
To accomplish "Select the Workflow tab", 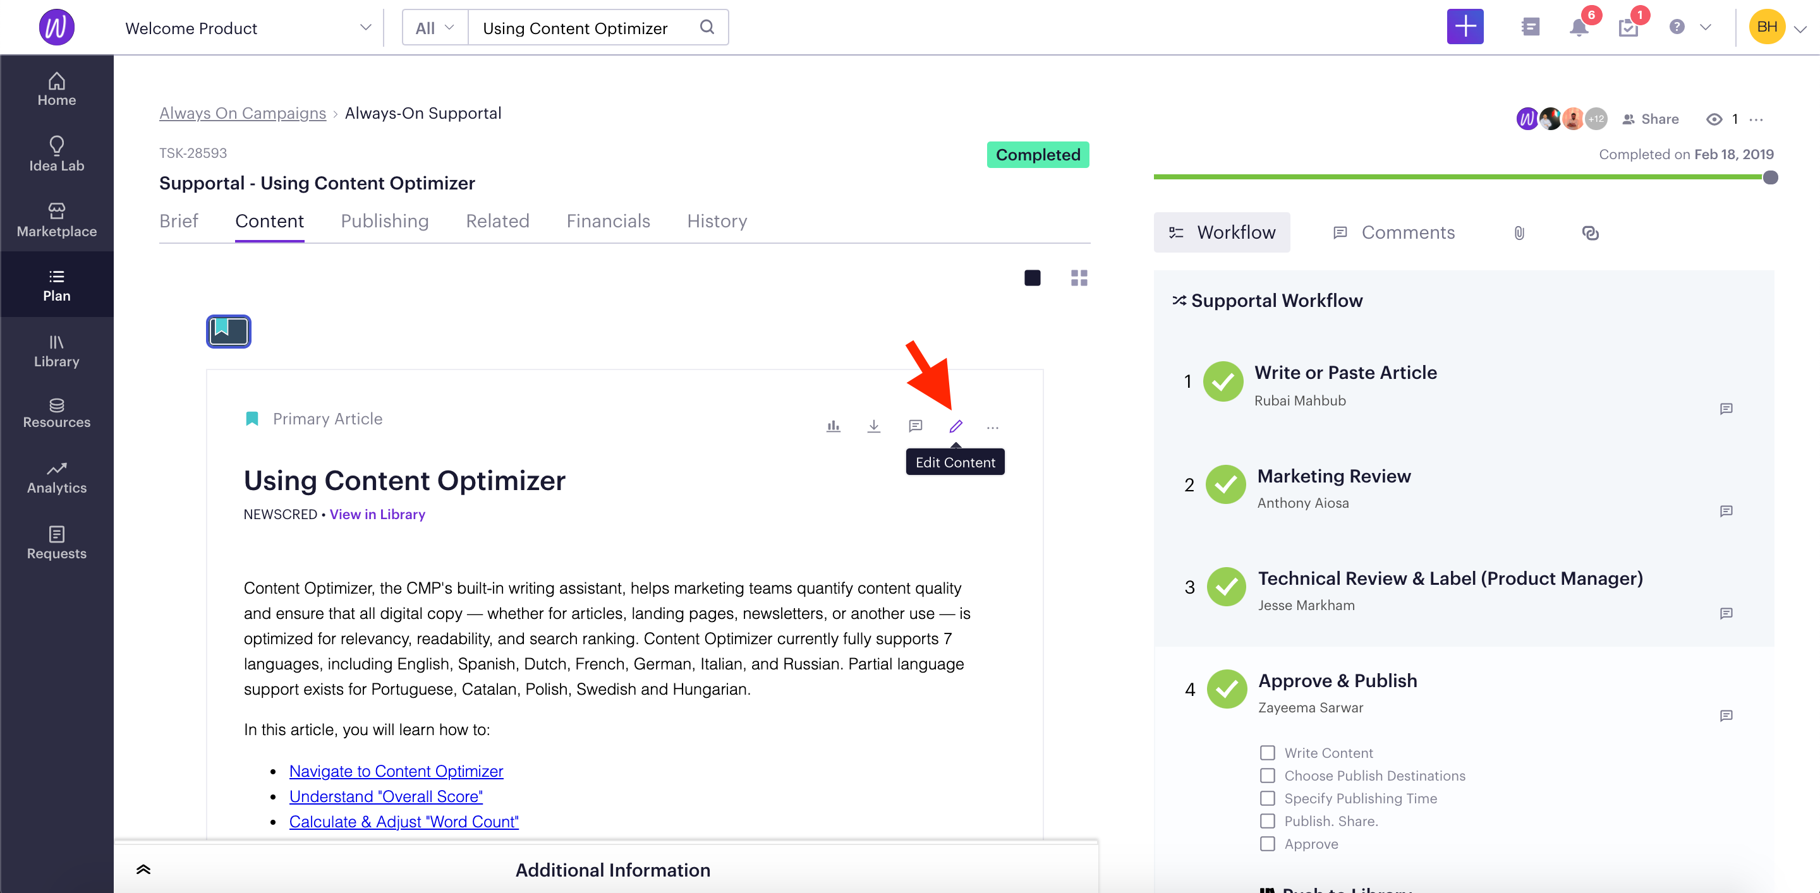I will point(1222,232).
